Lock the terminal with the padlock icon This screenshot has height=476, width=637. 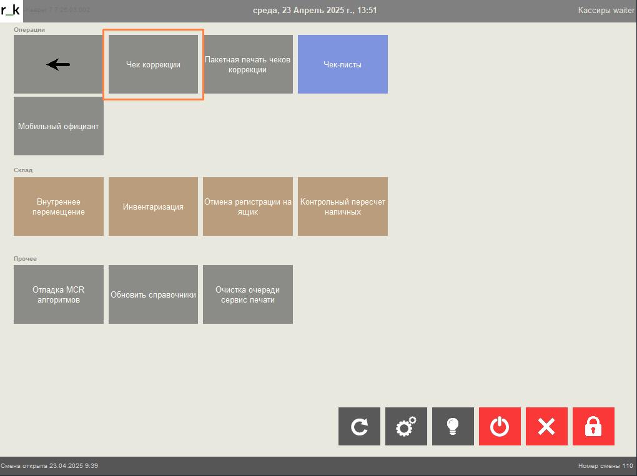coord(593,427)
